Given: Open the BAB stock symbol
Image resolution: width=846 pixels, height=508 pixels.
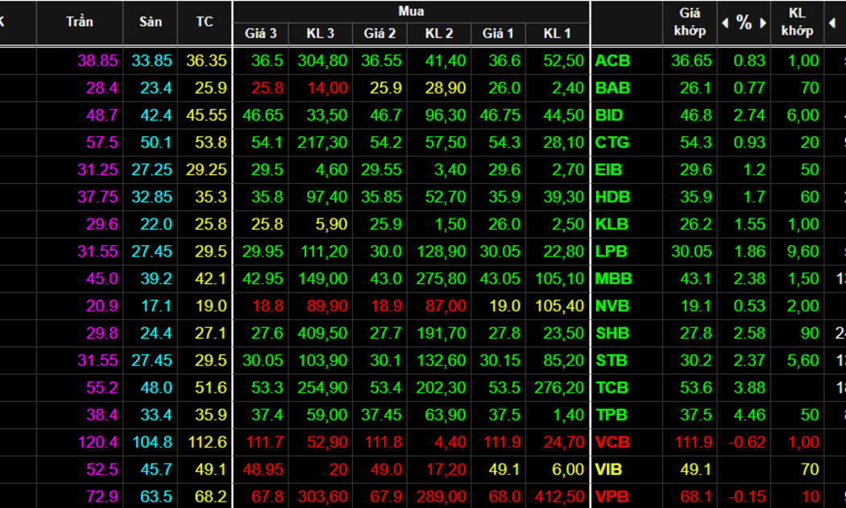Looking at the screenshot, I should 612,88.
